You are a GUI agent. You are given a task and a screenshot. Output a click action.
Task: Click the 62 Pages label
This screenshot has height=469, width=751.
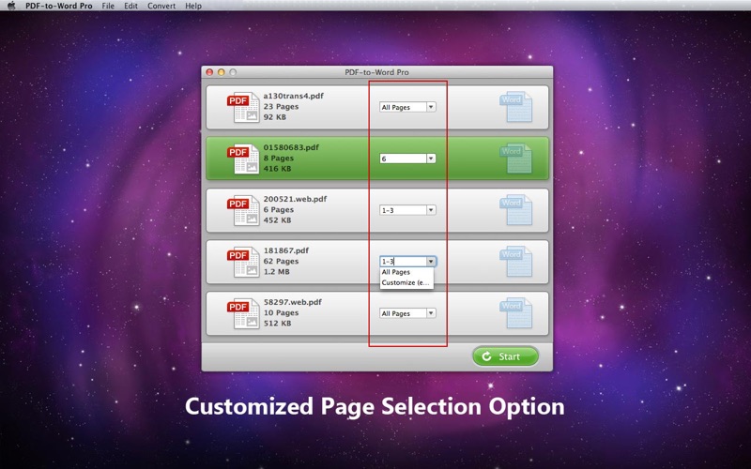(x=281, y=261)
